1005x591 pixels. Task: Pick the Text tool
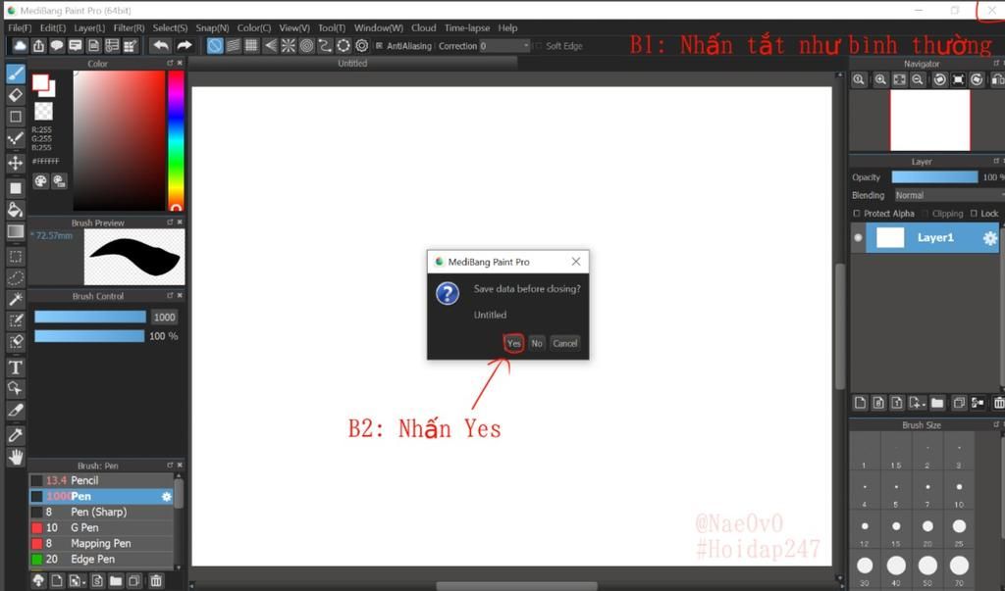click(x=16, y=367)
